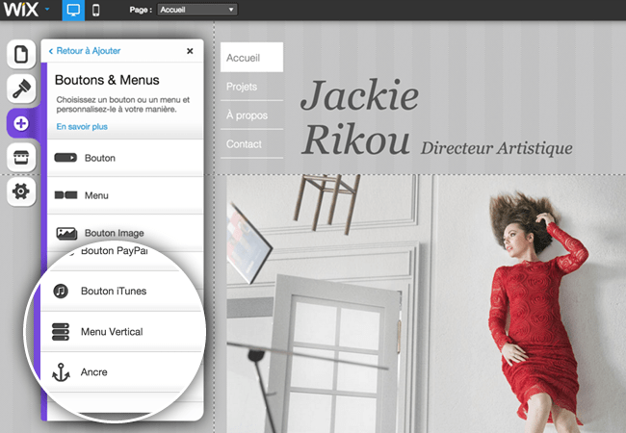Open the App Market store icon
Image resolution: width=626 pixels, height=433 pixels.
[21, 157]
